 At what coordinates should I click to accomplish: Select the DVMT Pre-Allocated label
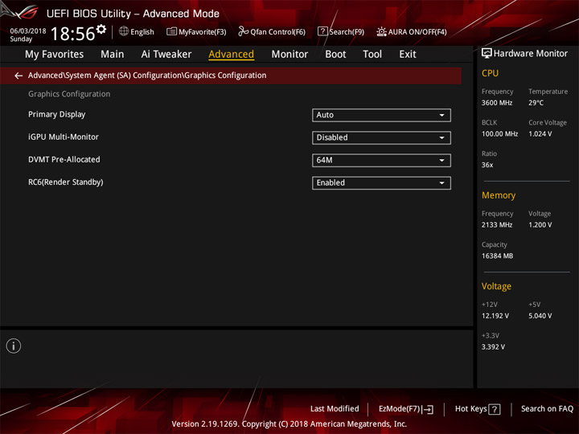[64, 159]
